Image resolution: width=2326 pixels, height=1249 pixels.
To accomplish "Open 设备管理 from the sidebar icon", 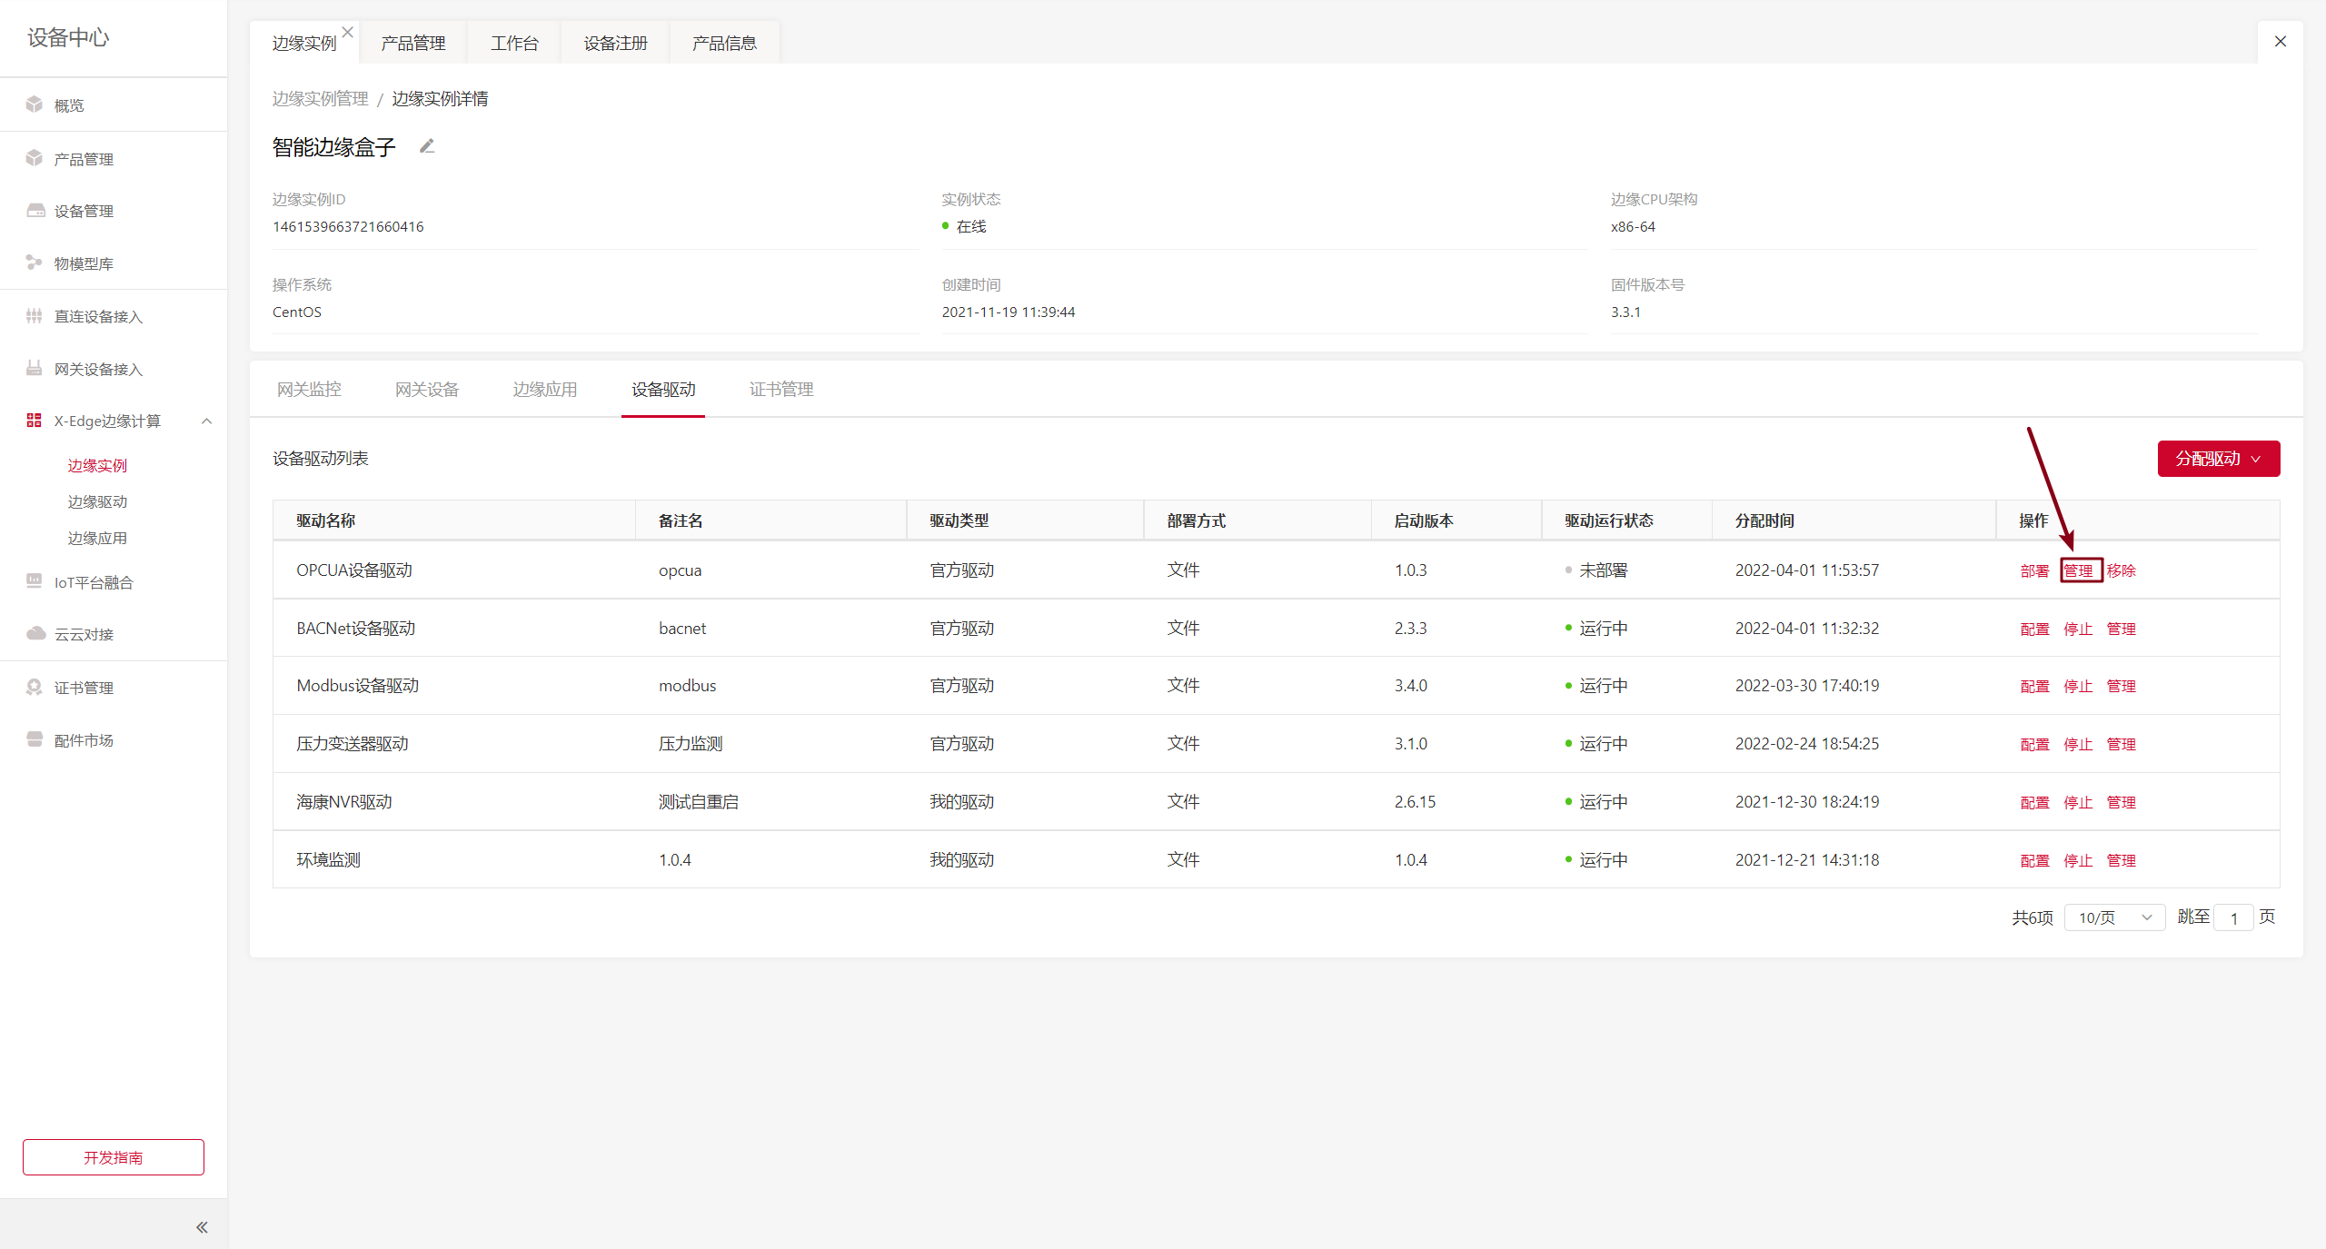I will coord(35,211).
